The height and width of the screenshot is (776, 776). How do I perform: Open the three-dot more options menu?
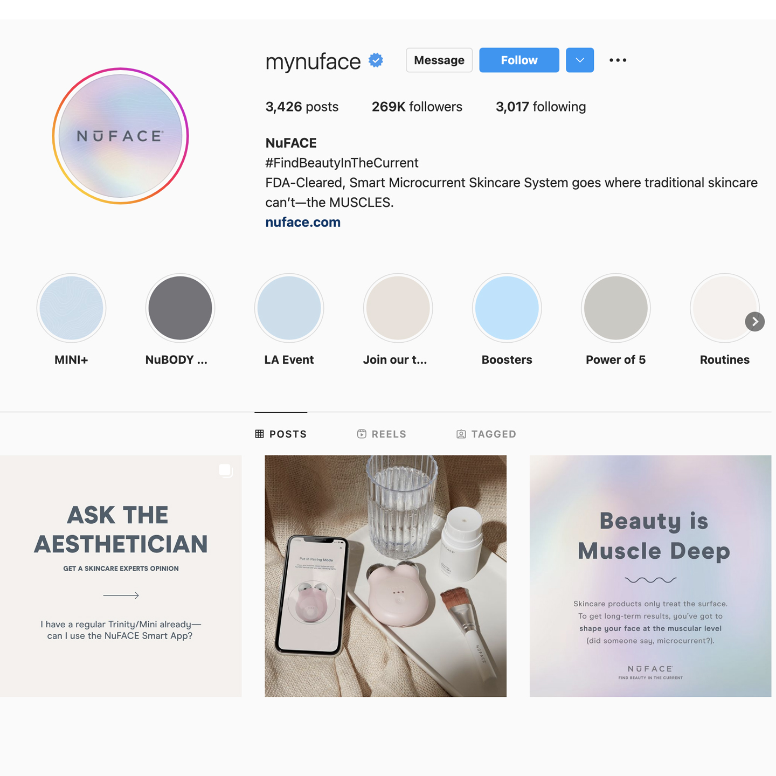click(x=618, y=60)
